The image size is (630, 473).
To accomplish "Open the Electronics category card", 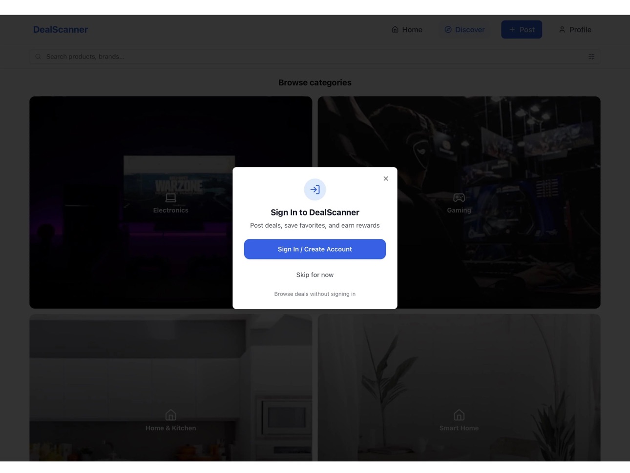I will point(170,202).
